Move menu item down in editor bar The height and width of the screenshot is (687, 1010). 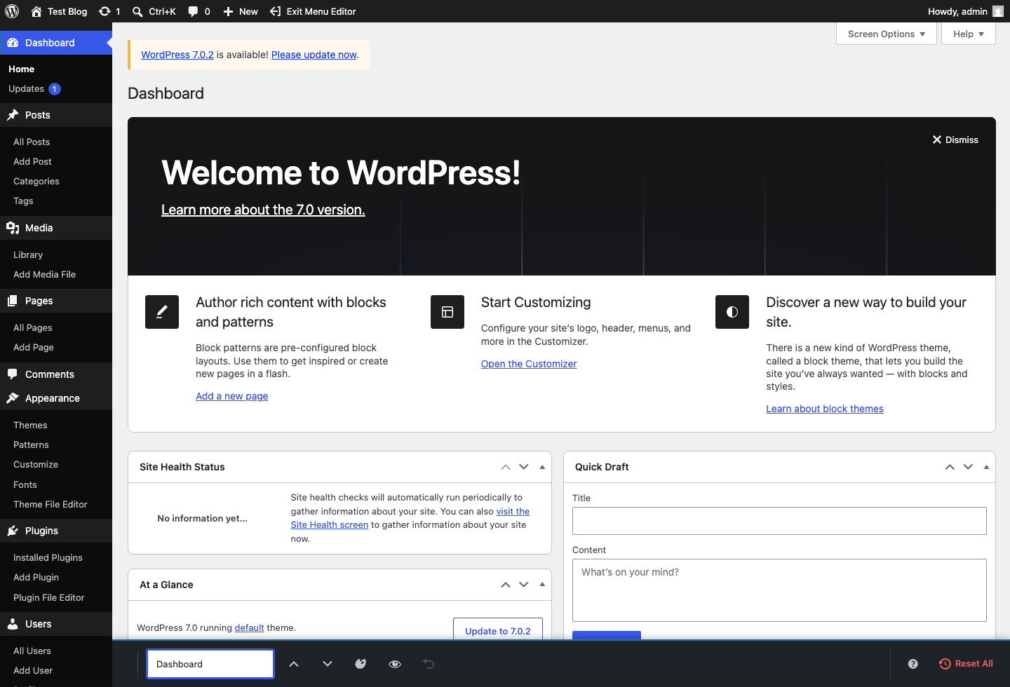(328, 664)
